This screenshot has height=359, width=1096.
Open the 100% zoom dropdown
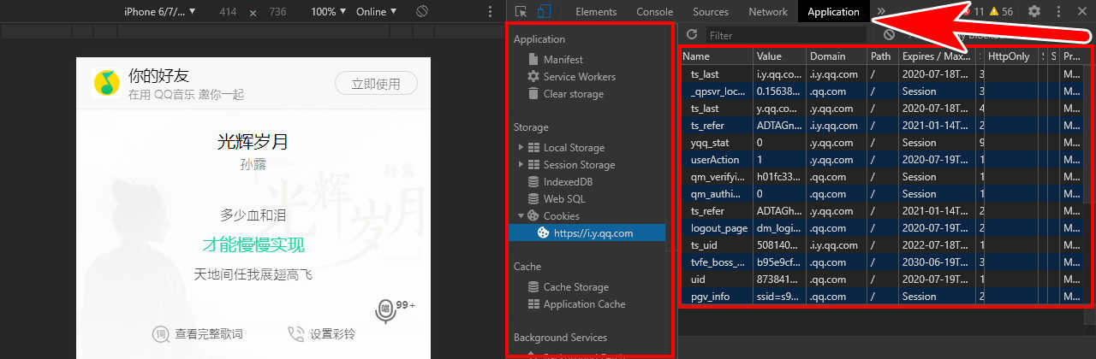(x=328, y=12)
